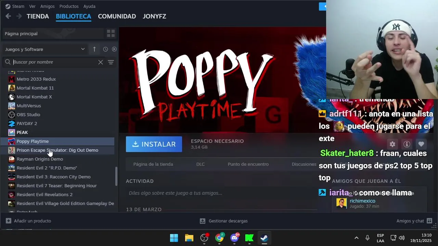Click Steam icon in taskbar
Screen dimensions: 438x246
tap(264, 238)
